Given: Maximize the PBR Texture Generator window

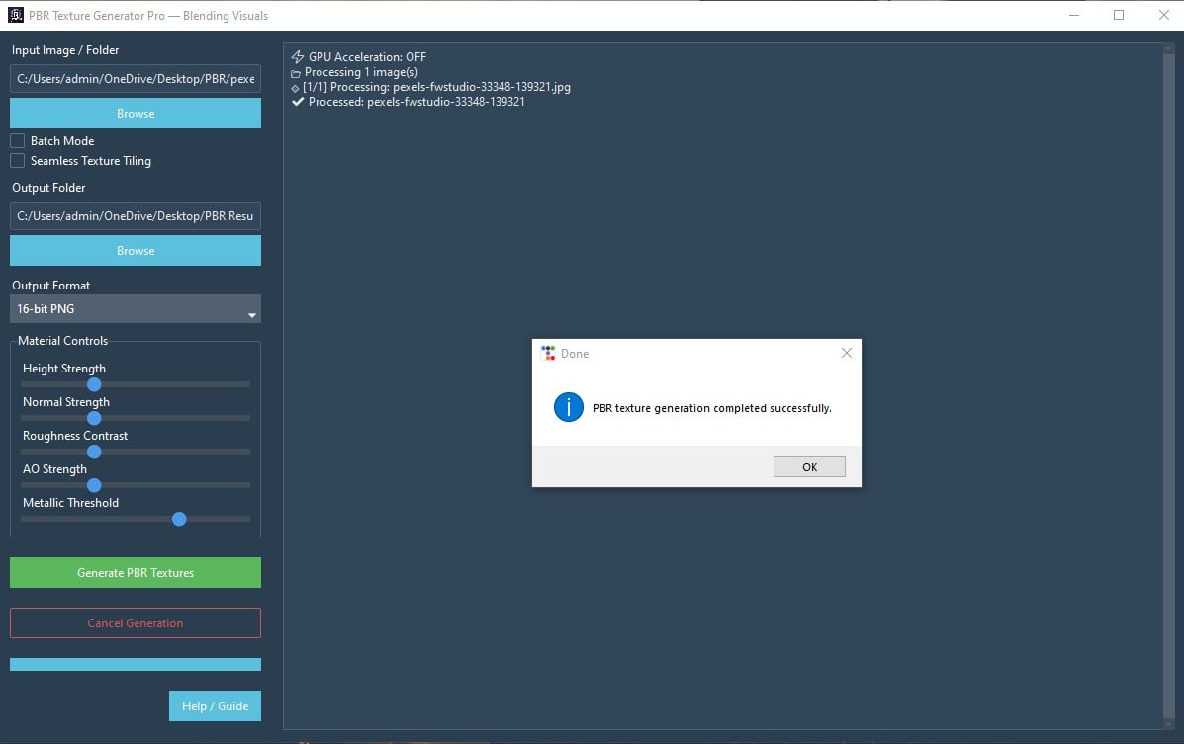Looking at the screenshot, I should [1119, 15].
